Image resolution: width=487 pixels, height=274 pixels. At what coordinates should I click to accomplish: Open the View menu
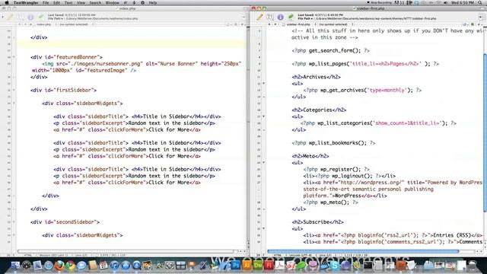[81, 2]
